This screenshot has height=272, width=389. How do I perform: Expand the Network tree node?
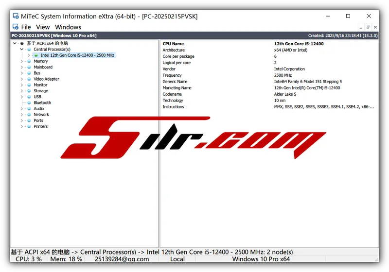click(22, 115)
